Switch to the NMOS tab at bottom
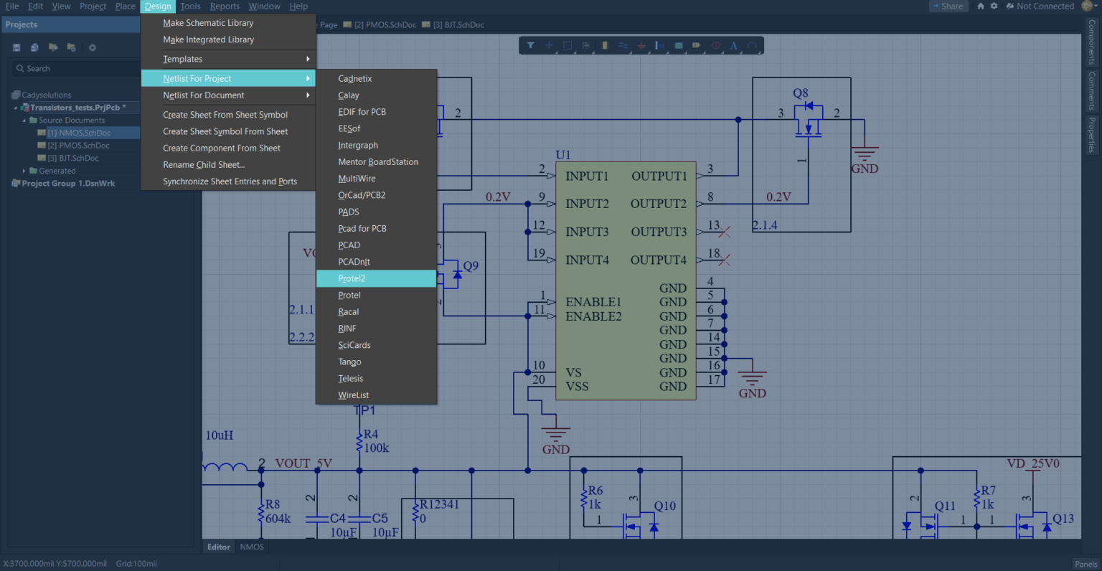This screenshot has height=571, width=1102. (251, 547)
